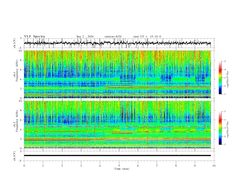Click the ch.2 'Frequency (kHz)' axis label

[17, 121]
